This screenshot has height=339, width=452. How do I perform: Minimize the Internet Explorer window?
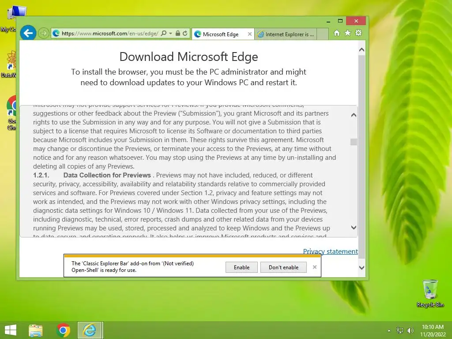[x=328, y=21]
